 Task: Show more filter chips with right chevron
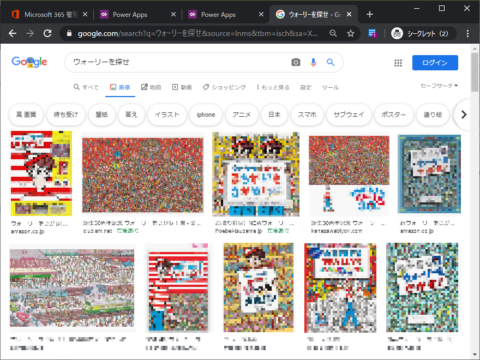point(464,115)
